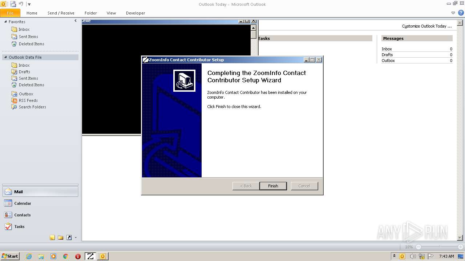Click the Drafts link under Messages
The height and width of the screenshot is (261, 465).
point(387,55)
